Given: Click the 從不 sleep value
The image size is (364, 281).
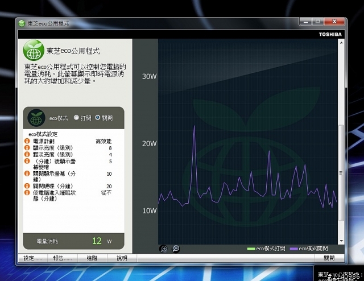Looking at the screenshot, I should coord(106,192).
